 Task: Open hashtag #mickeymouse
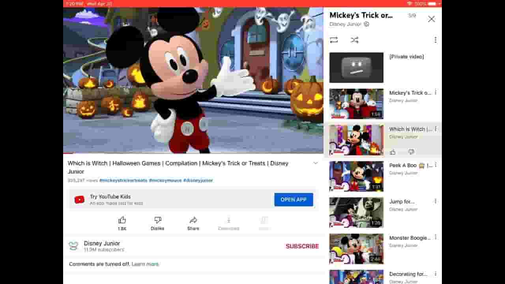165,180
